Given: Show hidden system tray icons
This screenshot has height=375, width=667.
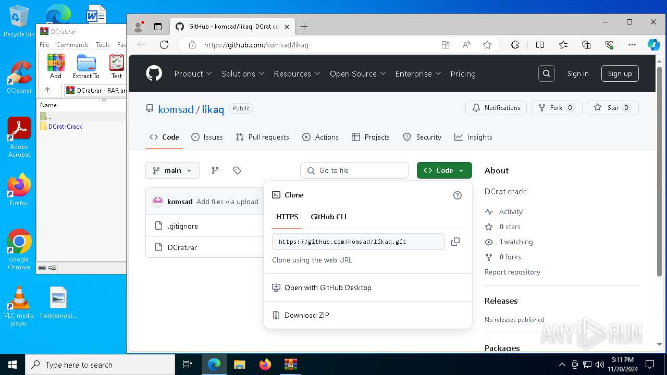Looking at the screenshot, I should coord(562,365).
